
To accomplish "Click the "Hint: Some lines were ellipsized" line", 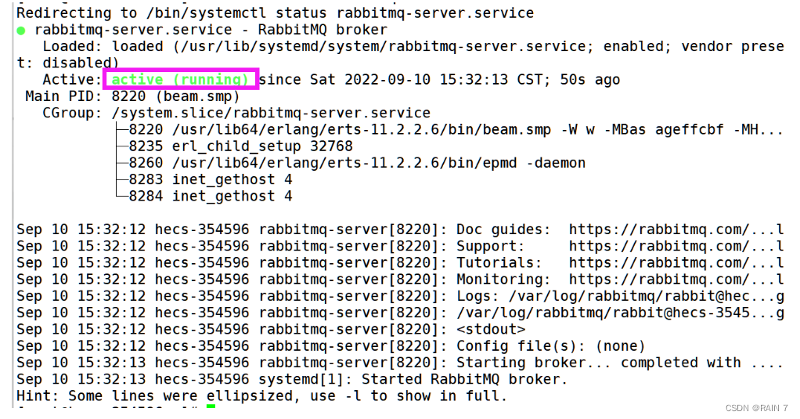I will coord(261,396).
